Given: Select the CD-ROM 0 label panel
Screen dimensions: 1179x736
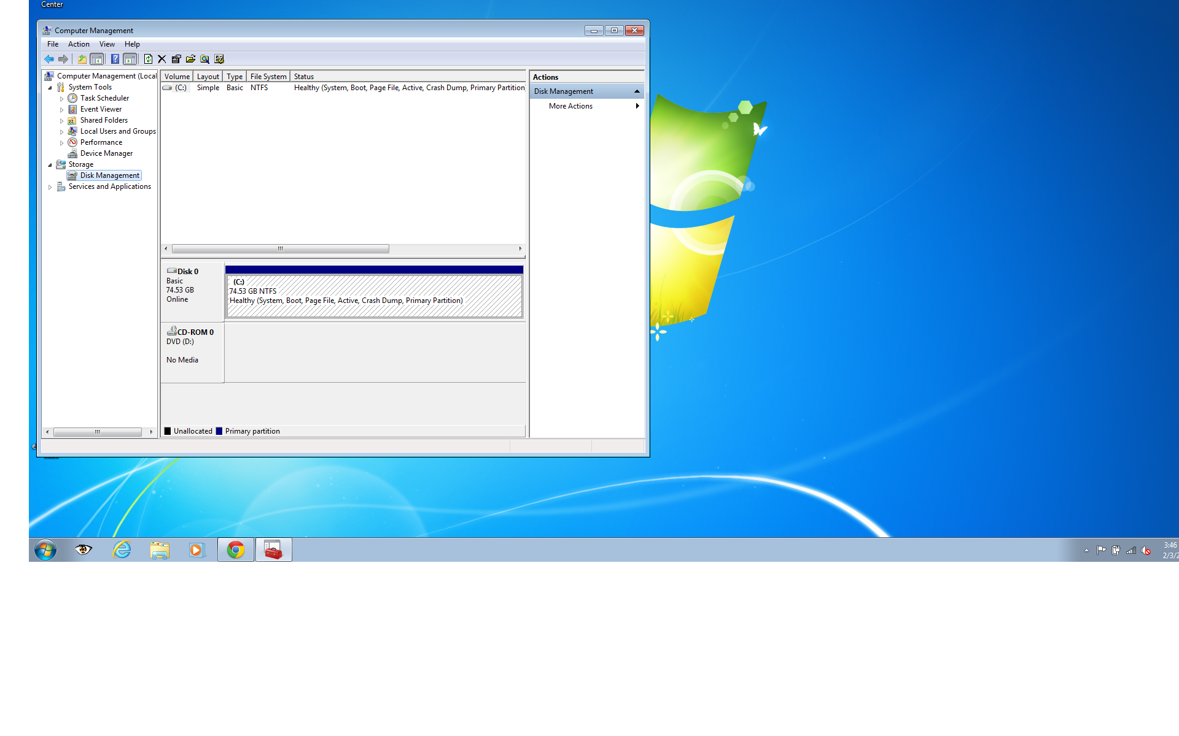Looking at the screenshot, I should 192,353.
